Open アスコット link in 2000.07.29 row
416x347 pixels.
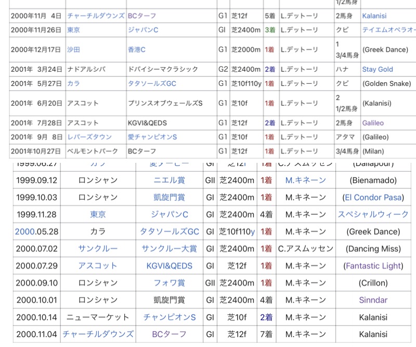click(98, 266)
